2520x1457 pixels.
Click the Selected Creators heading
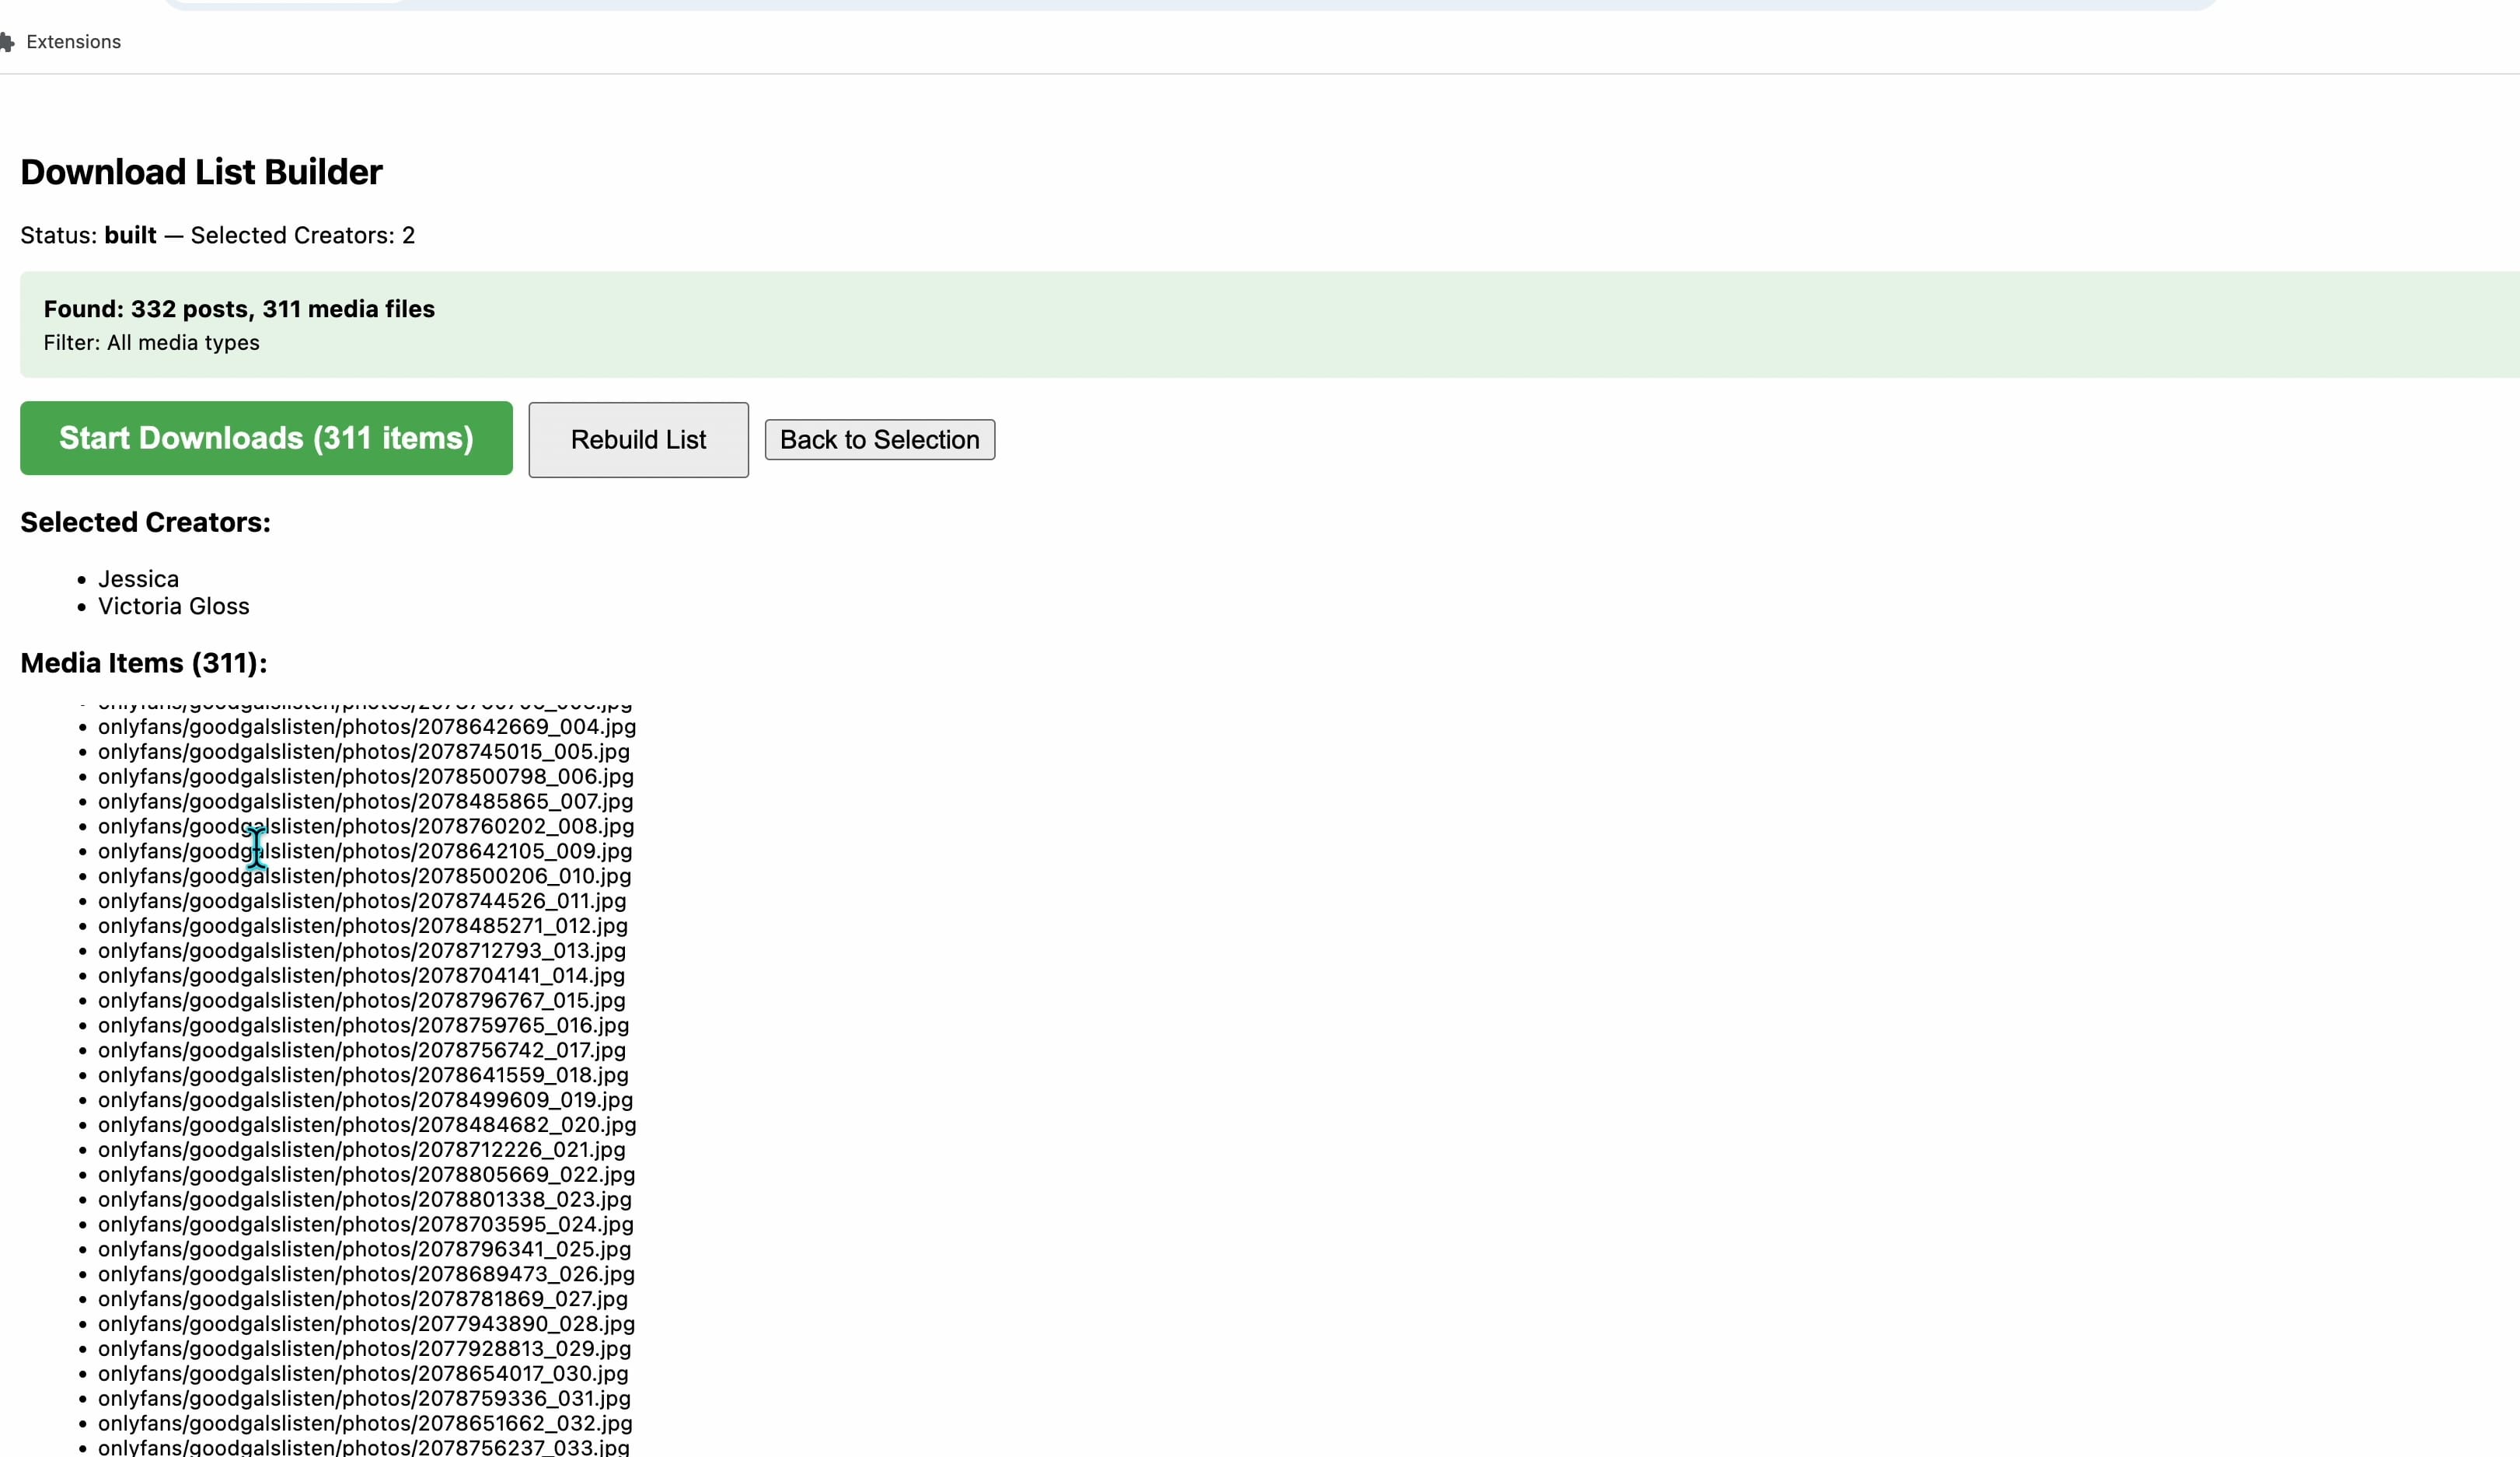145,522
